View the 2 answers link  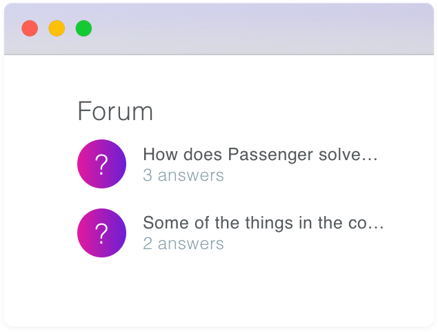click(183, 244)
